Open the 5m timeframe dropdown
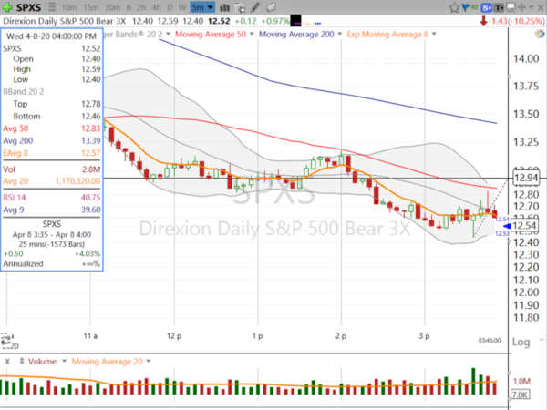This screenshot has width=547, height=410. [x=202, y=7]
